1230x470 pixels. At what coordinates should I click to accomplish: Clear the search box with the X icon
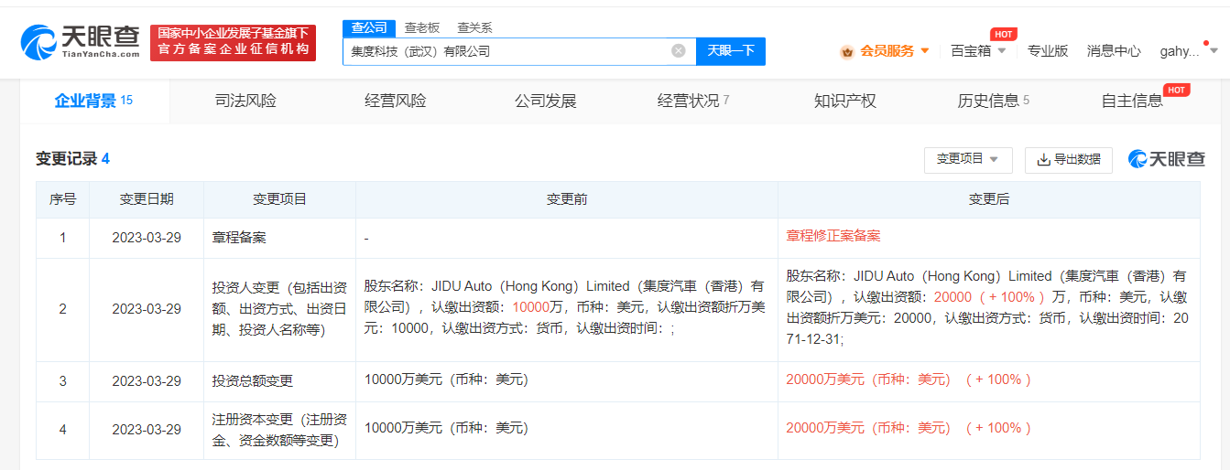pos(679,51)
